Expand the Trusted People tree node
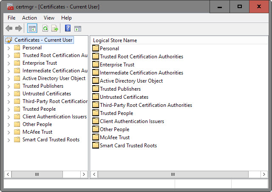 pos(8,109)
